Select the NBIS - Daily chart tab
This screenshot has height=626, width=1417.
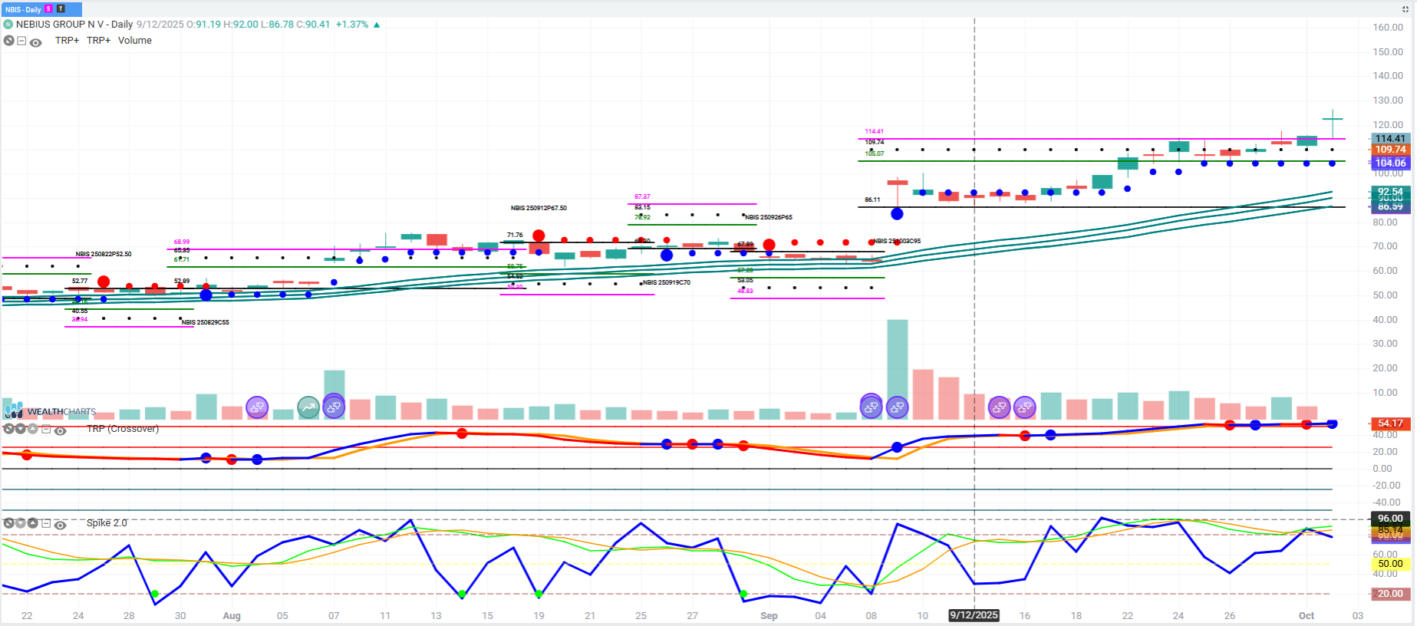[x=23, y=9]
